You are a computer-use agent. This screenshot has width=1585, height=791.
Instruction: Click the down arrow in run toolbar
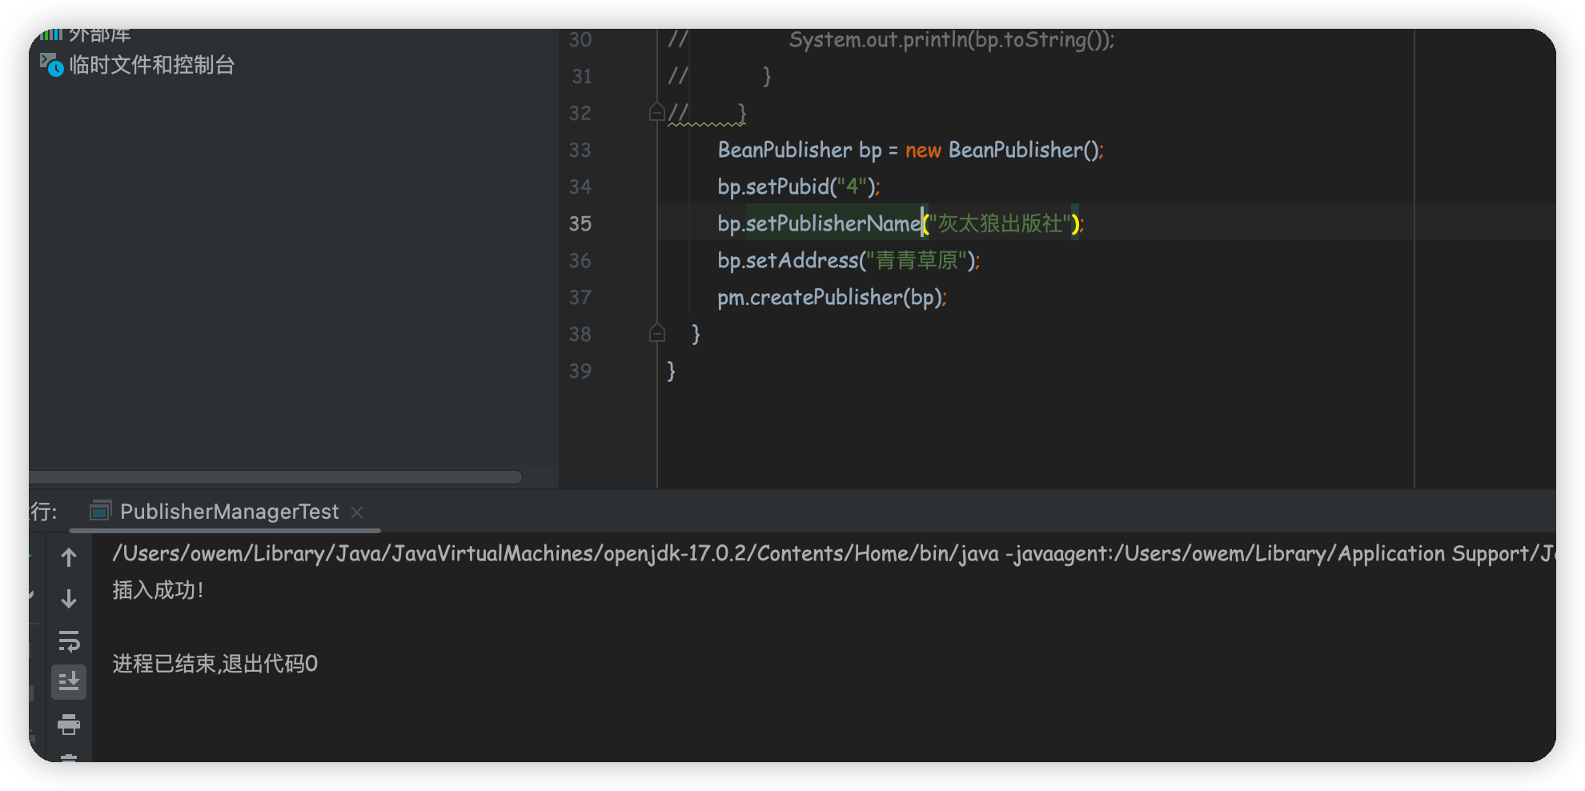point(69,599)
